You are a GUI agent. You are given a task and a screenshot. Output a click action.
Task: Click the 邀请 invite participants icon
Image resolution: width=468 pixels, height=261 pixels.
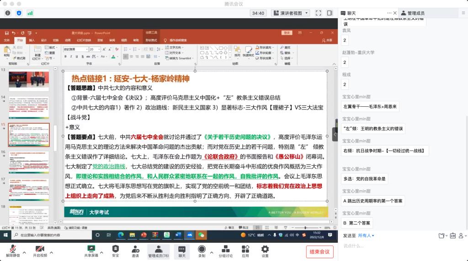(x=135, y=249)
